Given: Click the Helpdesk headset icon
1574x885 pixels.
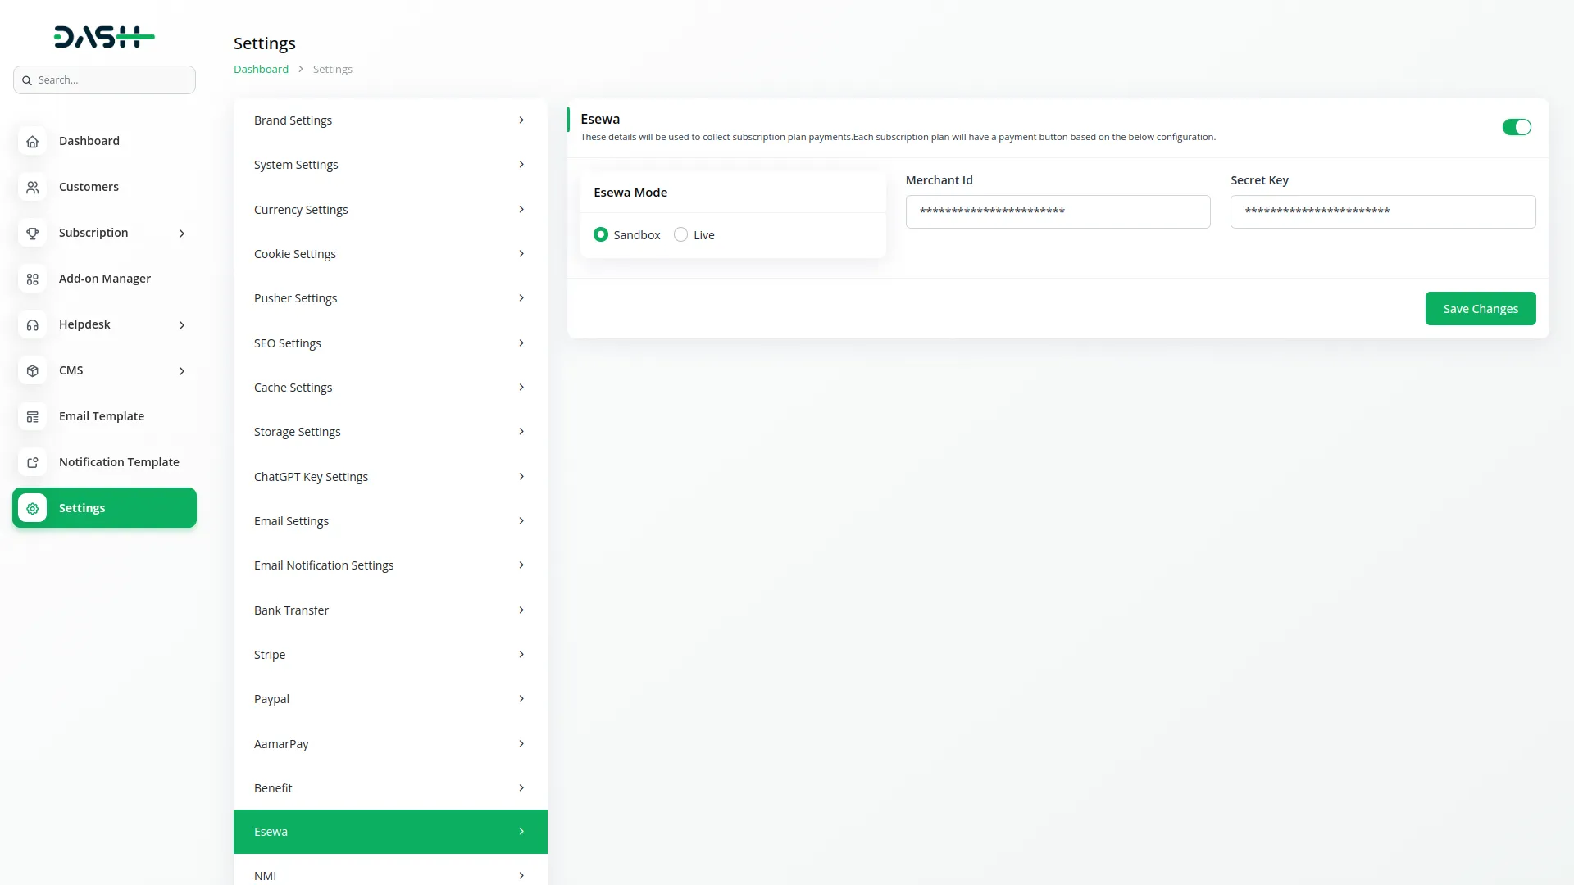Looking at the screenshot, I should pos(32,324).
